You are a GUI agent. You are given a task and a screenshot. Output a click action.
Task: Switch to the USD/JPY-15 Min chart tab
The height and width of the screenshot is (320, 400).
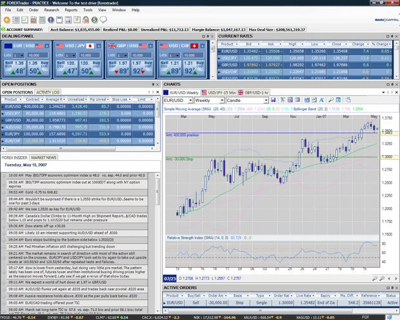(219, 93)
